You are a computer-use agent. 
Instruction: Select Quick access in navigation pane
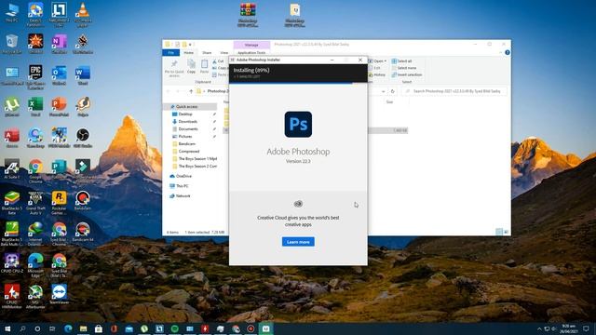[x=190, y=107]
